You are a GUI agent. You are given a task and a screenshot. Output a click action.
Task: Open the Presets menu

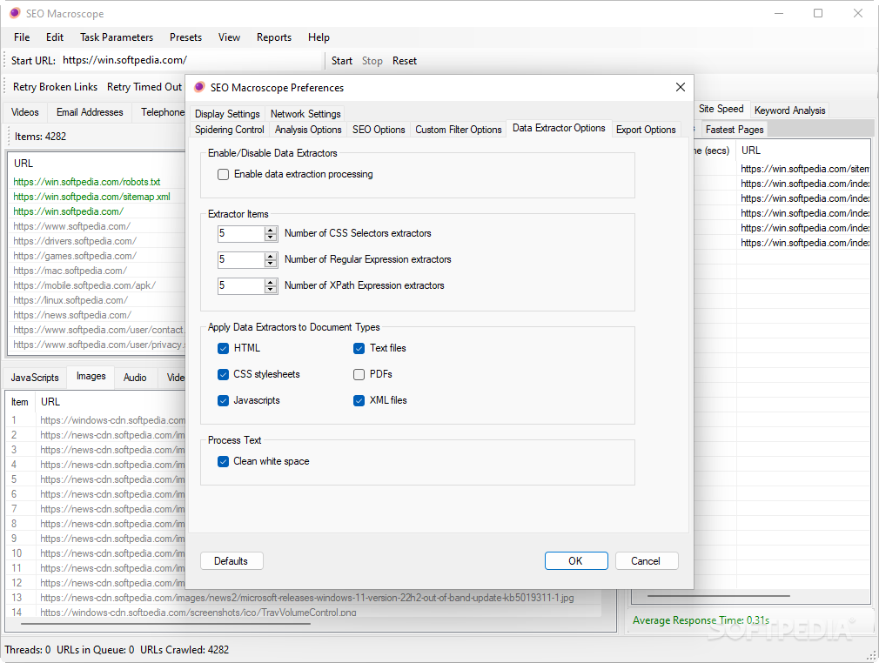tap(185, 37)
